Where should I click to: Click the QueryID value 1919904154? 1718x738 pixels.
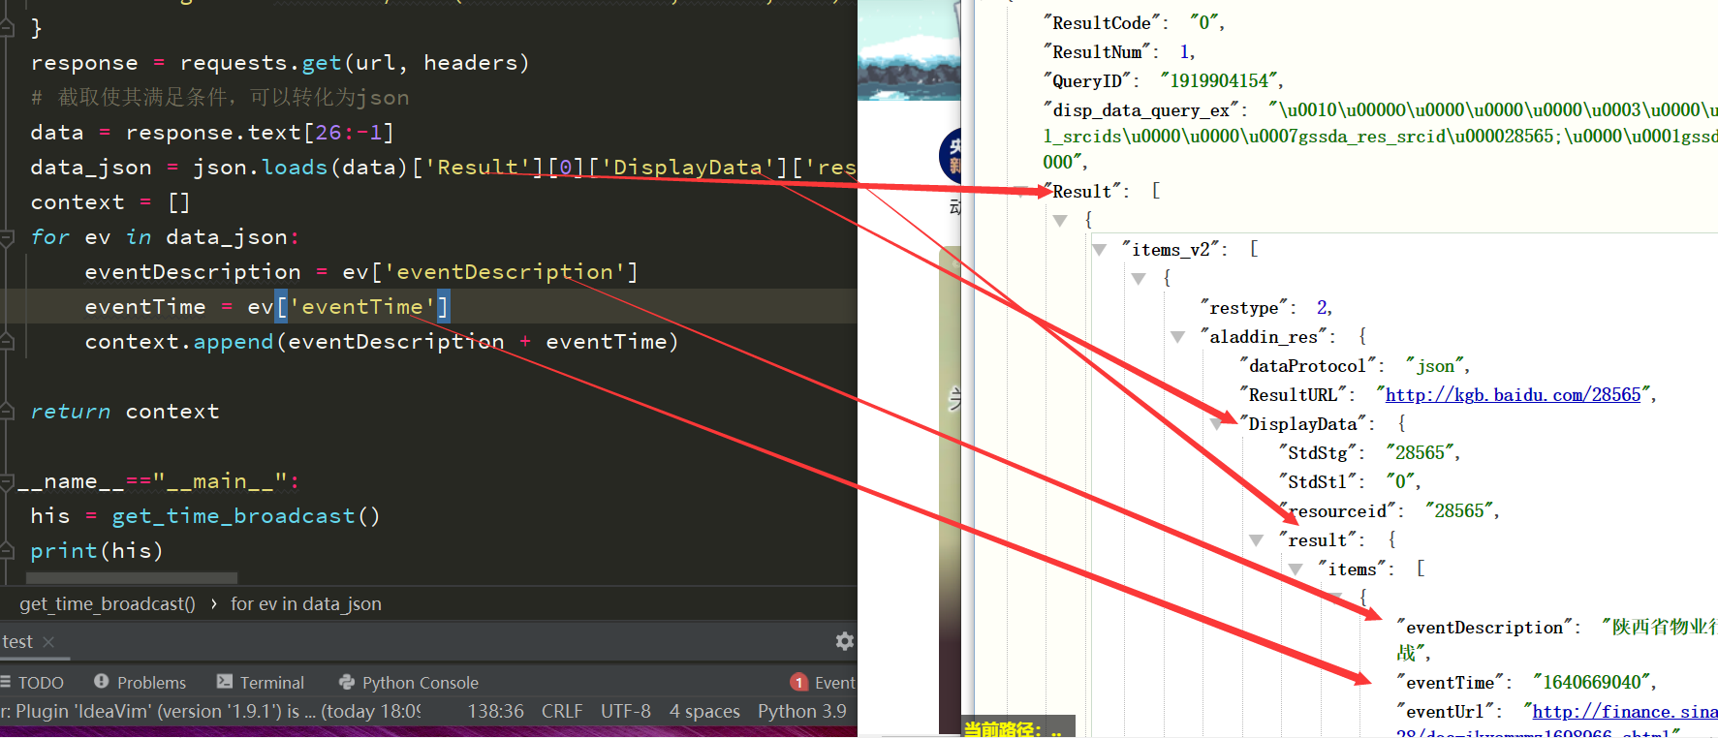click(1221, 81)
